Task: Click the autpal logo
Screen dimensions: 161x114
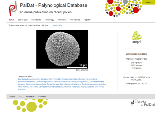Action: pyautogui.click(x=136, y=37)
